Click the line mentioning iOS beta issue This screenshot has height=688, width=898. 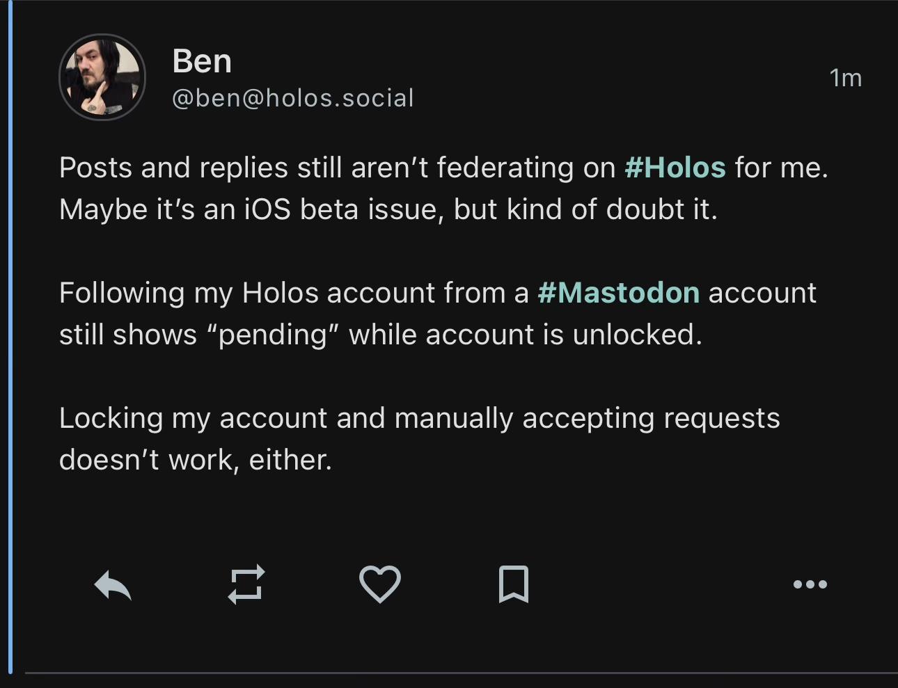click(x=388, y=209)
